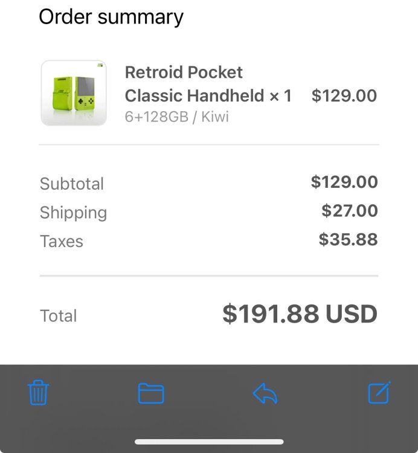Tap the Subtotal label
This screenshot has width=418, height=453.
(x=72, y=184)
